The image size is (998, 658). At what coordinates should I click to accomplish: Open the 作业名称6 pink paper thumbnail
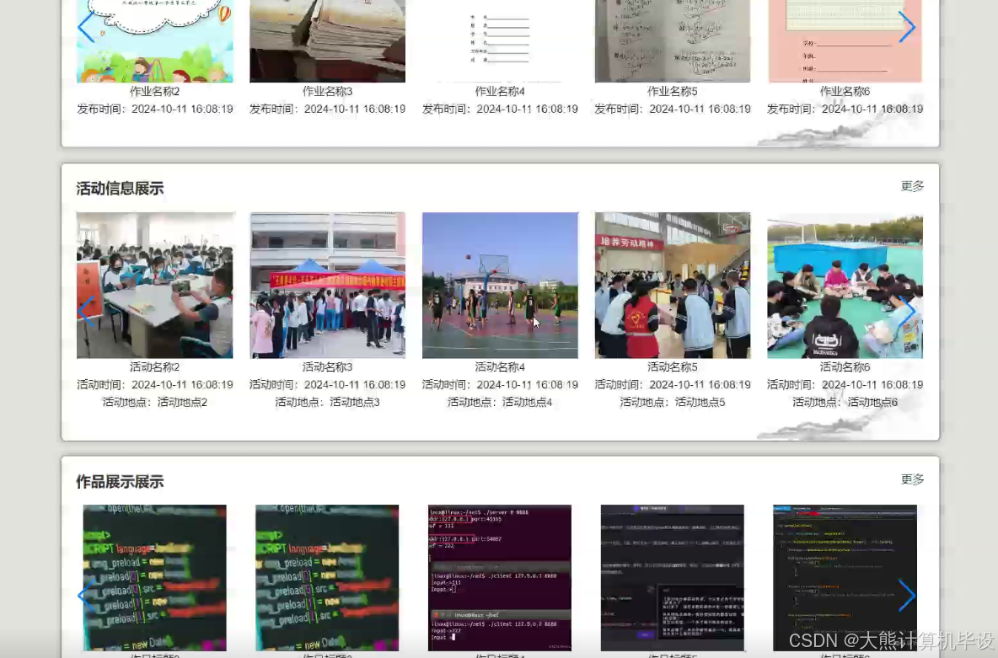[845, 40]
